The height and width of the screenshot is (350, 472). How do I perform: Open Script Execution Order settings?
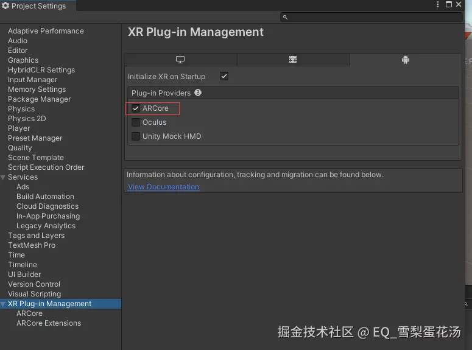click(x=46, y=167)
